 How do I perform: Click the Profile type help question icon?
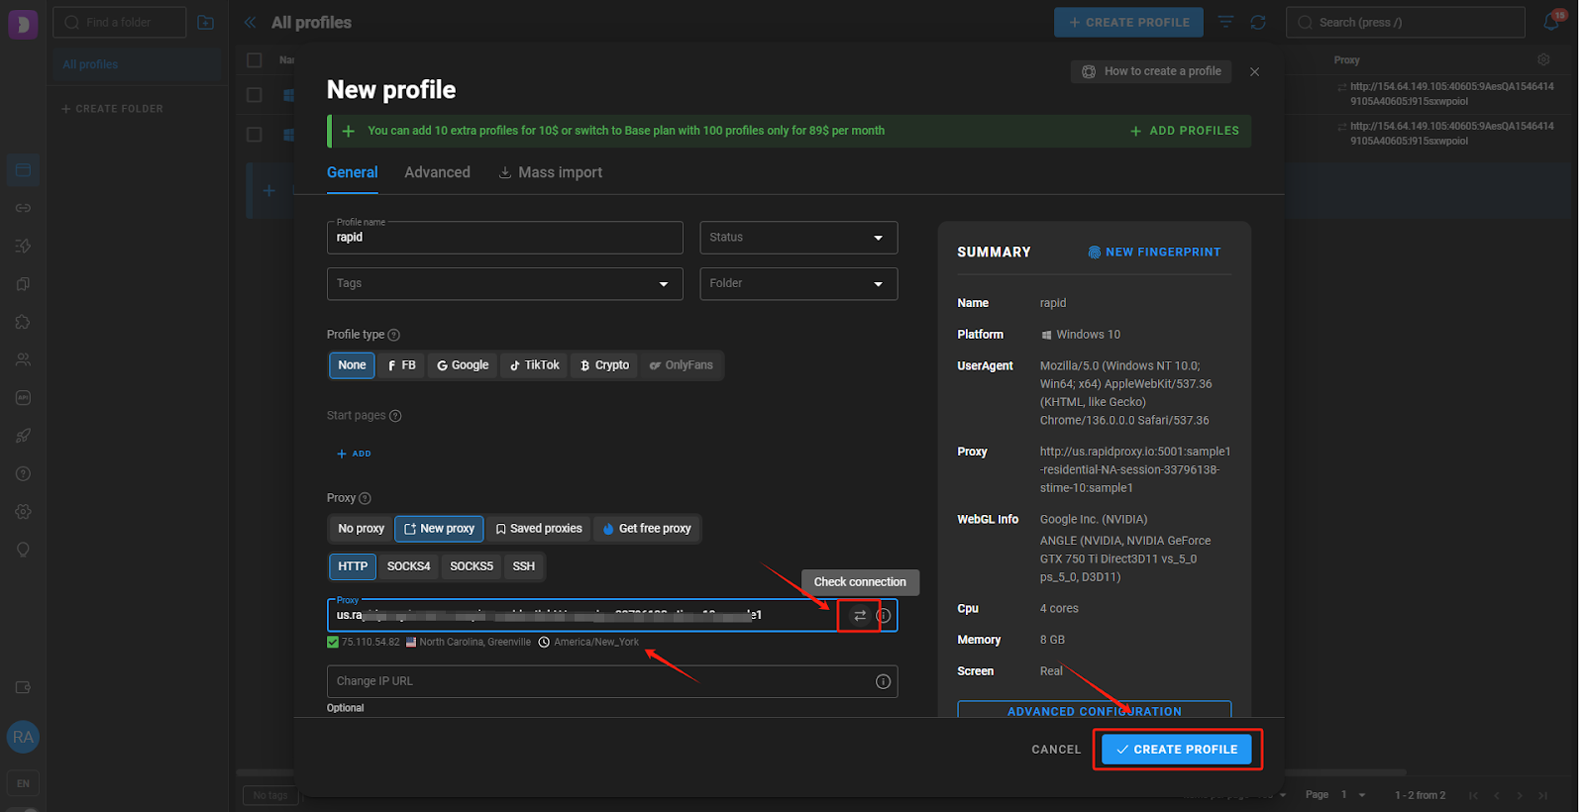pyautogui.click(x=394, y=335)
